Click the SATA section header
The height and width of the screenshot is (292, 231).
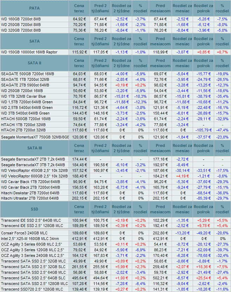(x=34, y=41)
